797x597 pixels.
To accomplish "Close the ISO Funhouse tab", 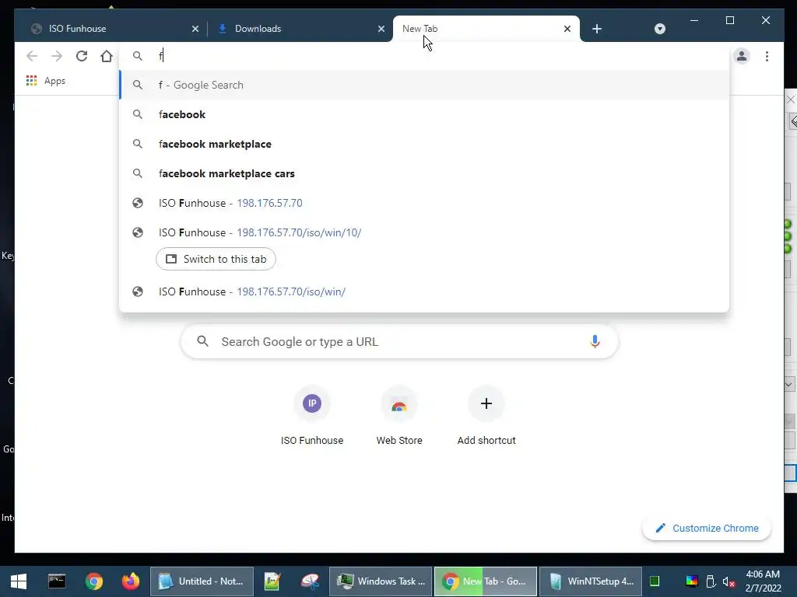I will (x=195, y=29).
